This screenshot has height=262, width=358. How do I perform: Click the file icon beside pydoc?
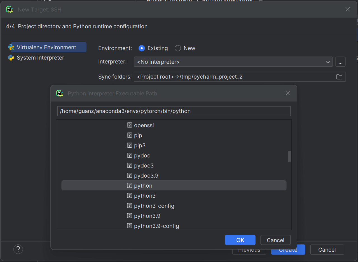click(130, 155)
